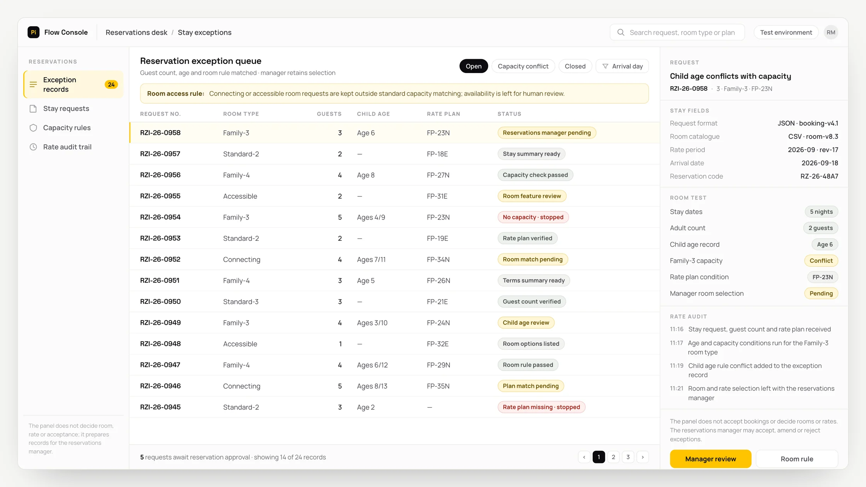Click the Stay requests document icon
This screenshot has height=487, width=866.
pyautogui.click(x=33, y=109)
